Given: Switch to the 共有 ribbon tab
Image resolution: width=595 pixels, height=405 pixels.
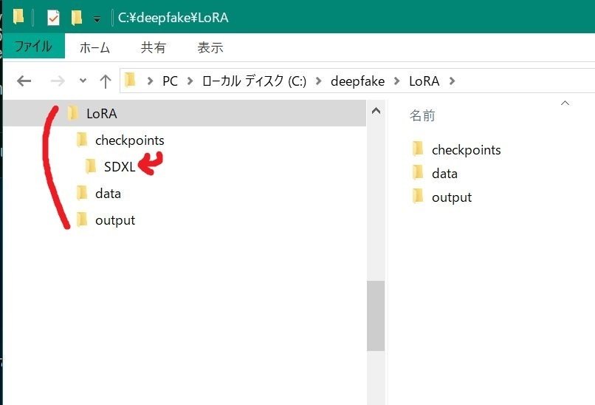Looking at the screenshot, I should pyautogui.click(x=154, y=47).
